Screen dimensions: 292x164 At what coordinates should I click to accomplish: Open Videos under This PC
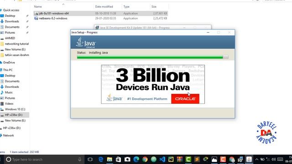9,103
